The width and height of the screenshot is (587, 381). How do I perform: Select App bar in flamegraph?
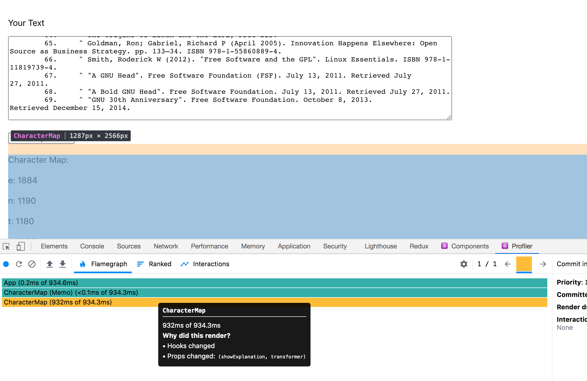tap(275, 283)
